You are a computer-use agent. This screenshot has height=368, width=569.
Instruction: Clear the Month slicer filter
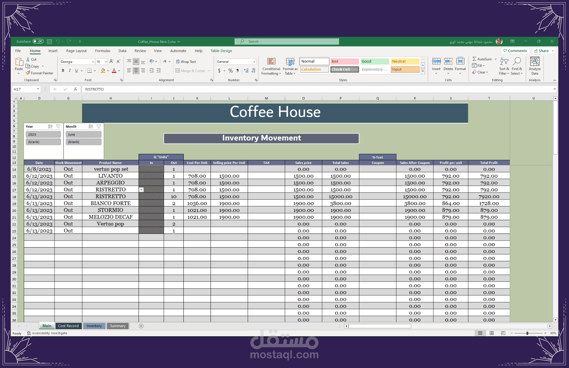[99, 126]
